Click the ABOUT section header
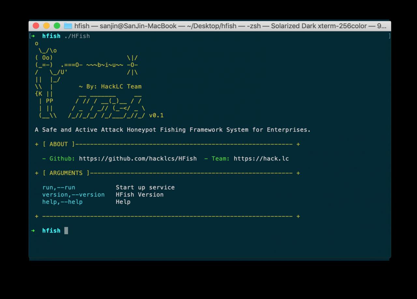 59,144
